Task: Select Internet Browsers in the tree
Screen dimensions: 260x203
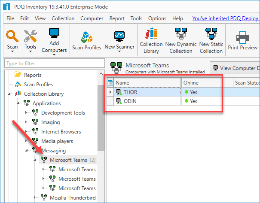Action: pyautogui.click(x=61, y=132)
